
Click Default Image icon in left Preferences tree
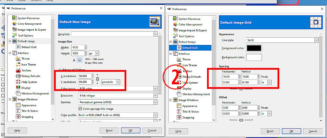tap(14, 41)
